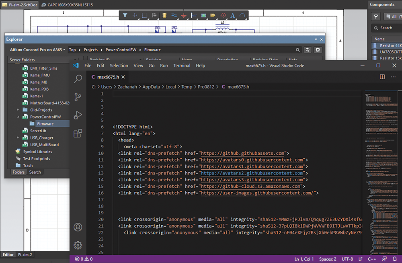
Task: Place a part using the component chip icon
Action: point(164,15)
